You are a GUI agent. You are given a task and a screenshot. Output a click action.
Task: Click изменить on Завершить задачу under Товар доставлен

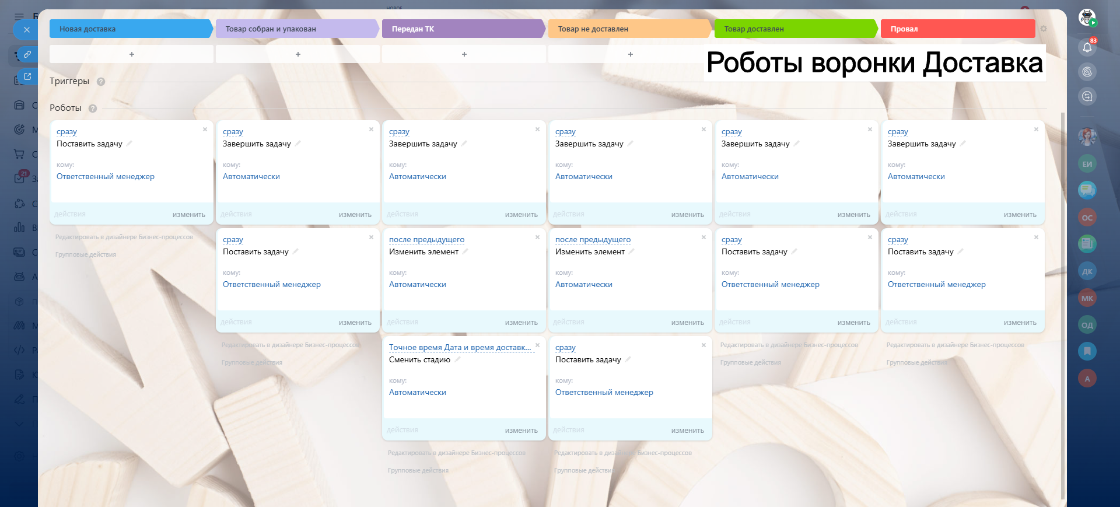pos(854,215)
